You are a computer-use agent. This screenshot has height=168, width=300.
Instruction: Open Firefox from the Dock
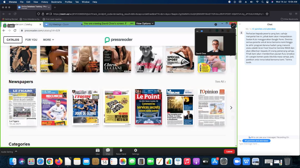click(59, 162)
